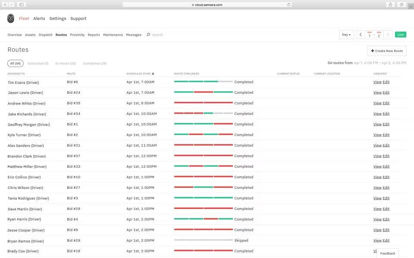Open the Day range dropdown
Viewport: 414px width, 258px height.
click(346, 35)
